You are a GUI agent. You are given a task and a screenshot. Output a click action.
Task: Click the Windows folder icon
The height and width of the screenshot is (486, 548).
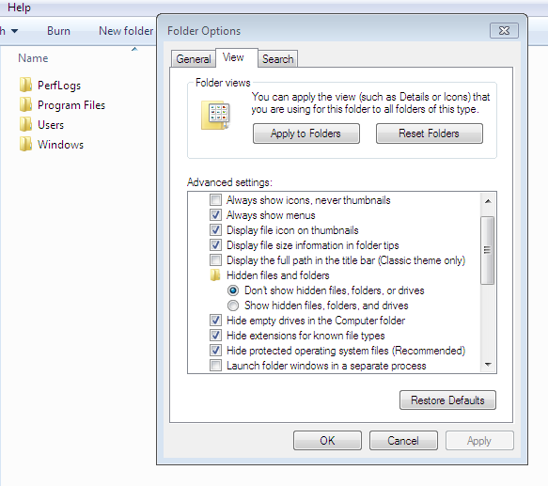25,145
